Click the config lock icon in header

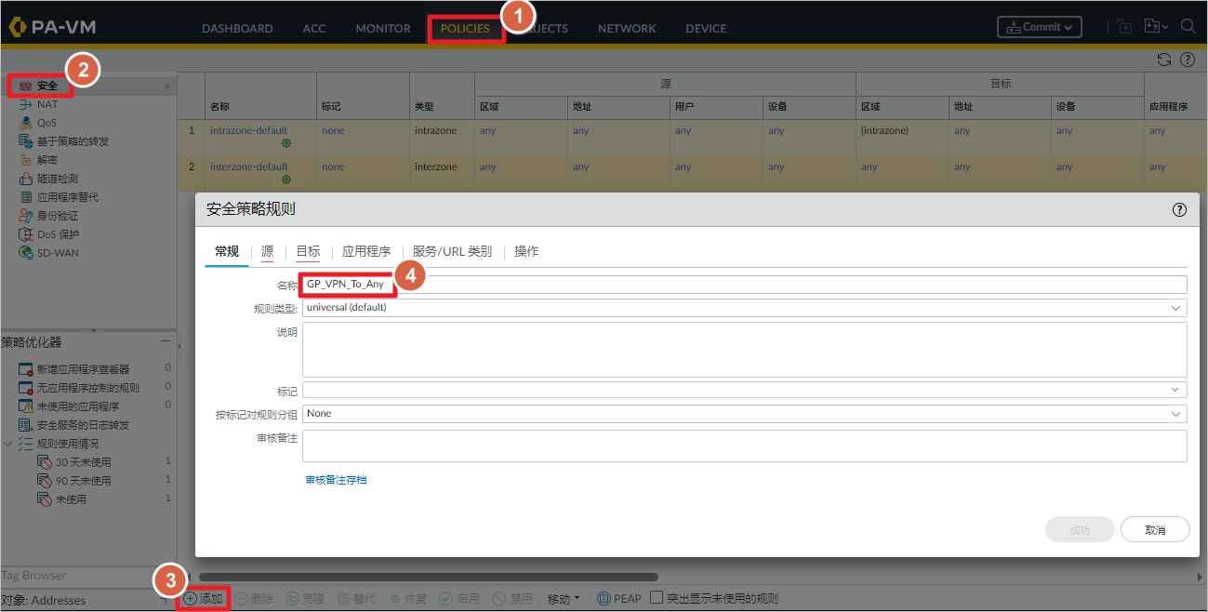pyautogui.click(x=1124, y=28)
